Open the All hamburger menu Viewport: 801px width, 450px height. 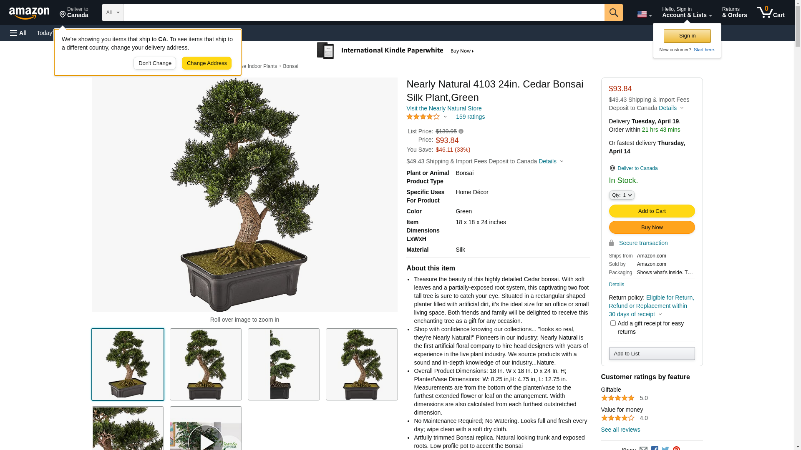[18, 33]
